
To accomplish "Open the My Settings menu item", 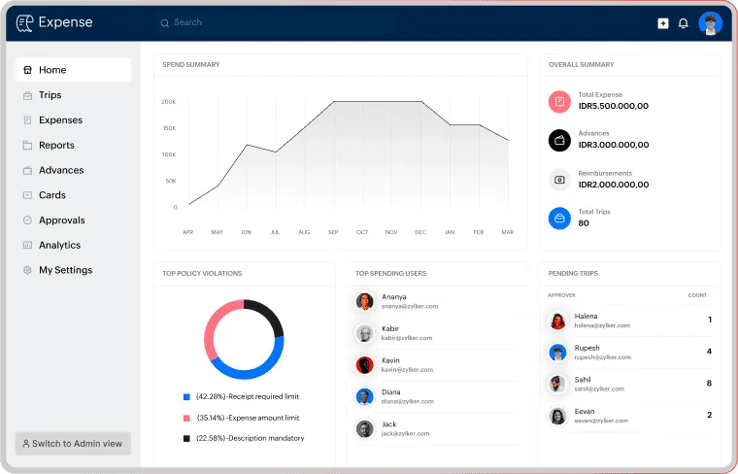I will coord(73,270).
